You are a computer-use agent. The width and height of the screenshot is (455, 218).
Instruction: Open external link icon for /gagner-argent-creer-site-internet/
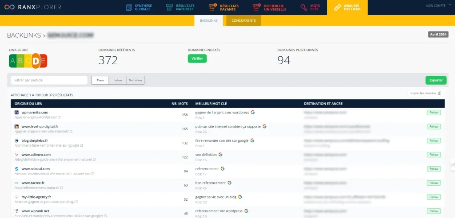point(71,132)
